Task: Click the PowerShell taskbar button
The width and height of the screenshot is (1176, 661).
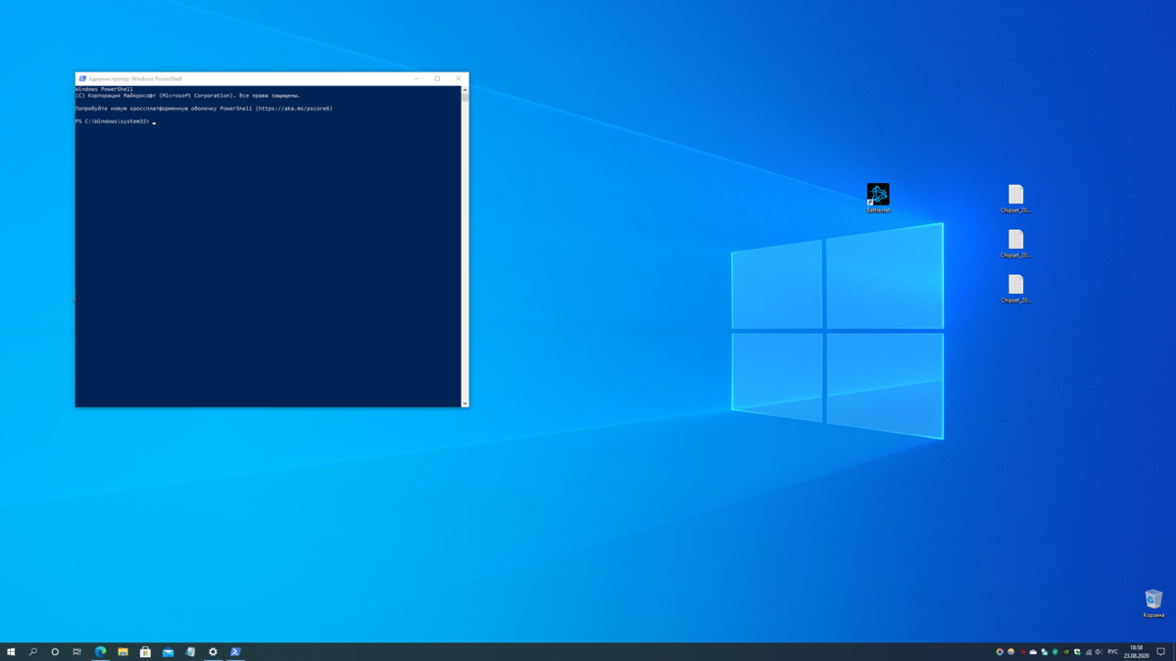Action: (235, 651)
